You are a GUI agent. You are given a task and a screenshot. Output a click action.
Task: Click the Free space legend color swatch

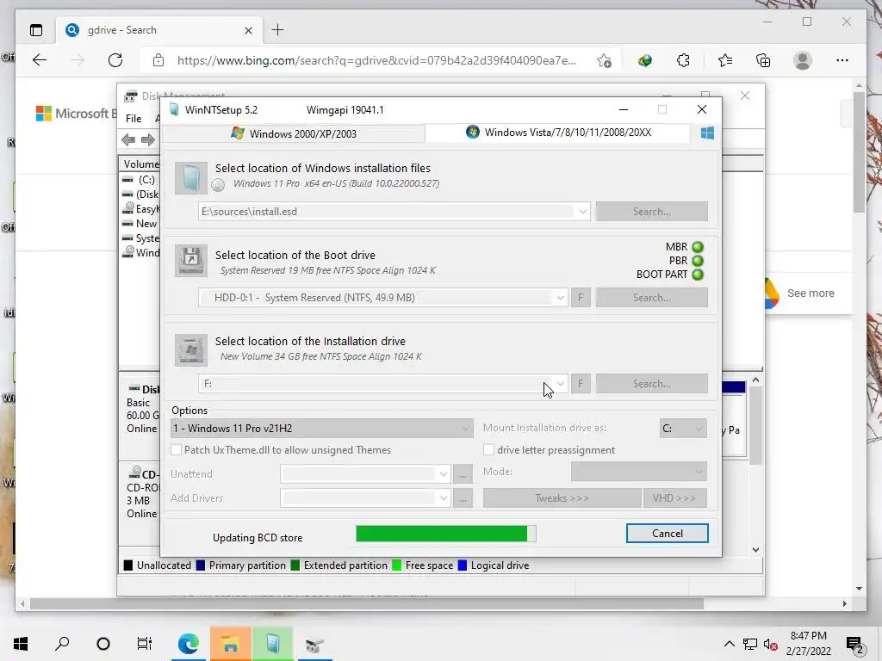(x=396, y=565)
